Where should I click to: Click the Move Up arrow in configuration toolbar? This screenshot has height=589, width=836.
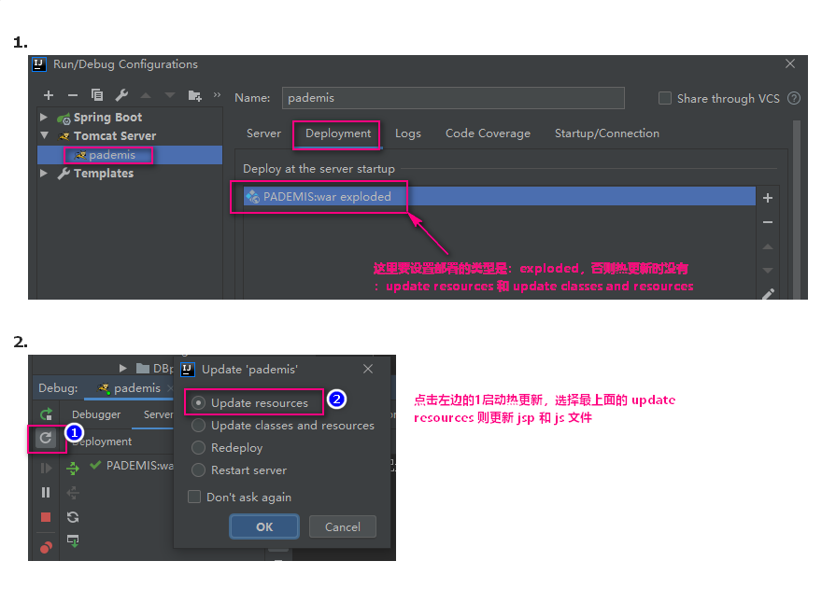coord(146,95)
